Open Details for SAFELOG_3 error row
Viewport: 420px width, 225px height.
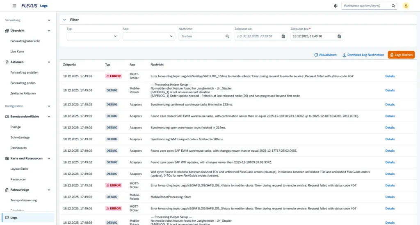[x=390, y=209]
